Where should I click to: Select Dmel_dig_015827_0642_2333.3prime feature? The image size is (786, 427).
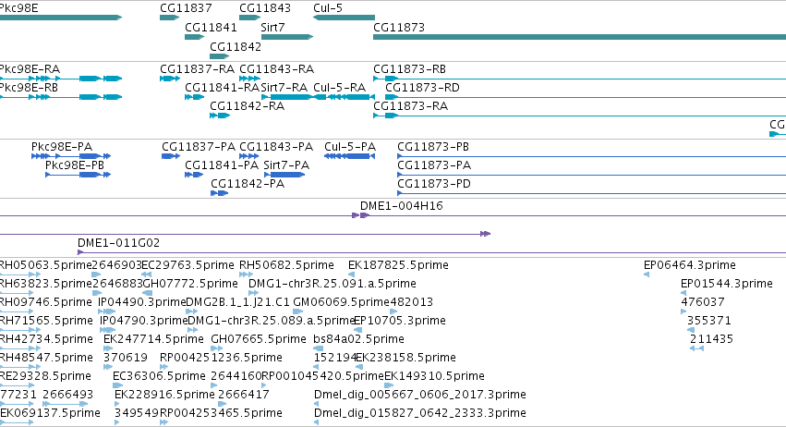tap(420, 413)
